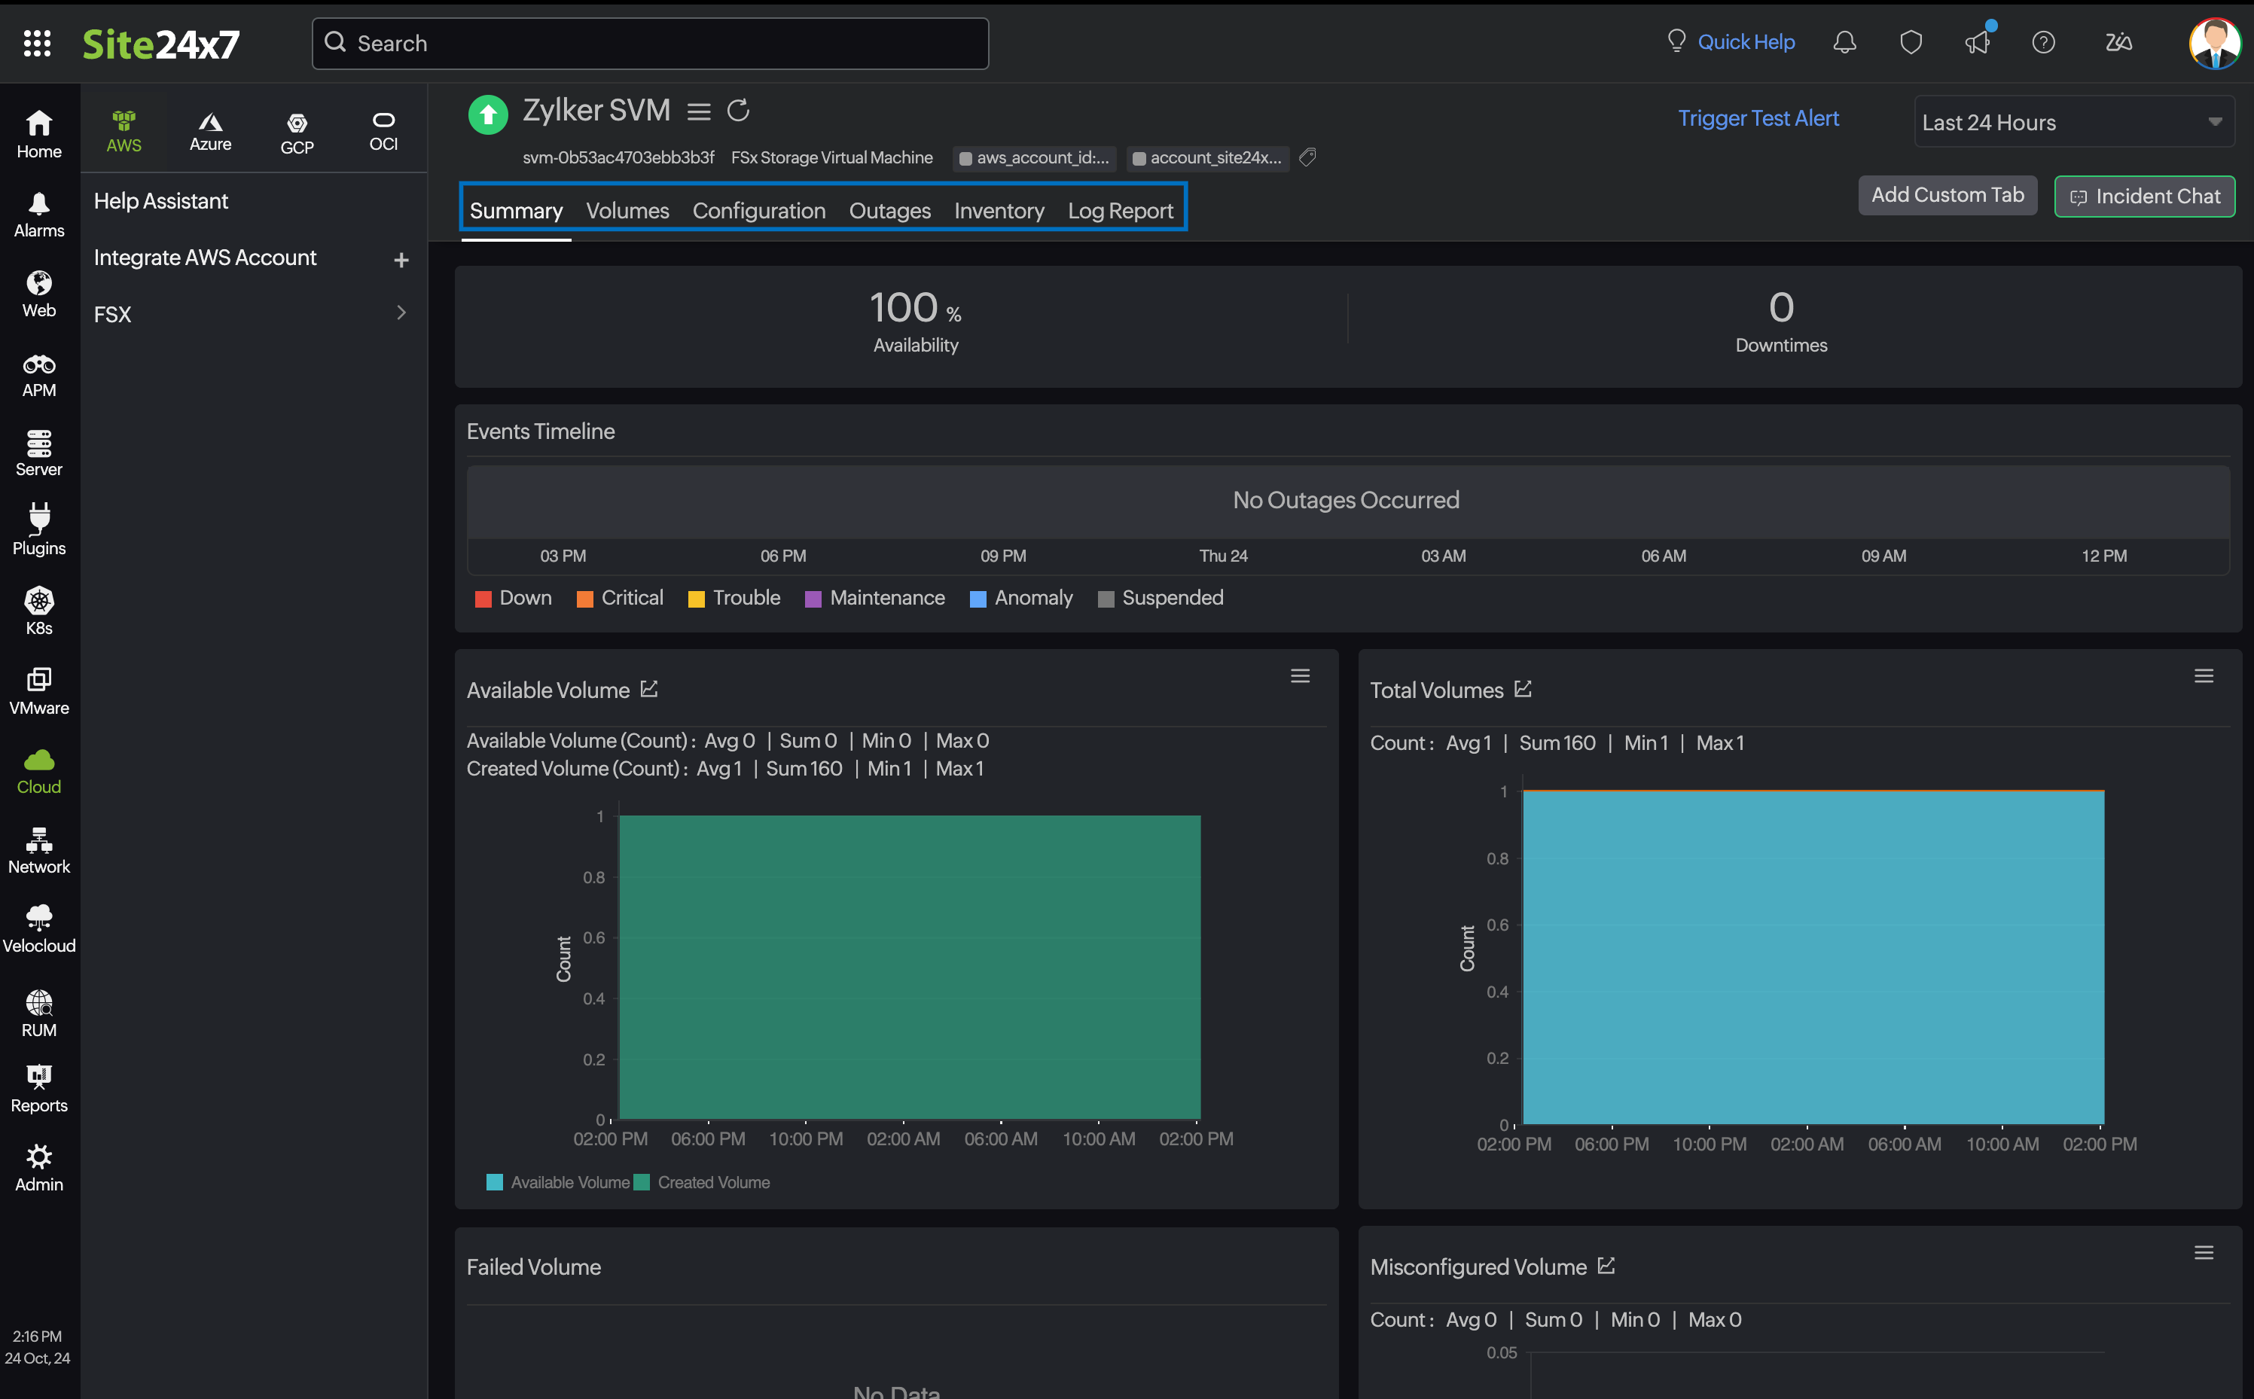Open the Plugins sidebar section

pos(39,531)
